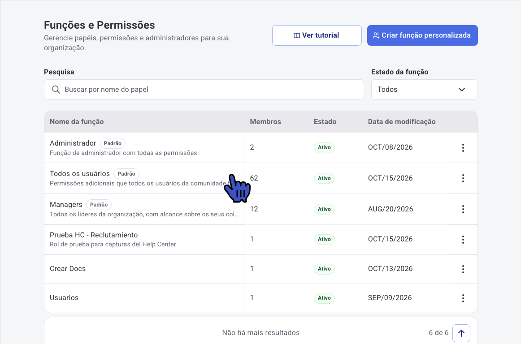Click the Data de modificação column header
Viewport: 521px width, 344px height.
pyautogui.click(x=402, y=122)
